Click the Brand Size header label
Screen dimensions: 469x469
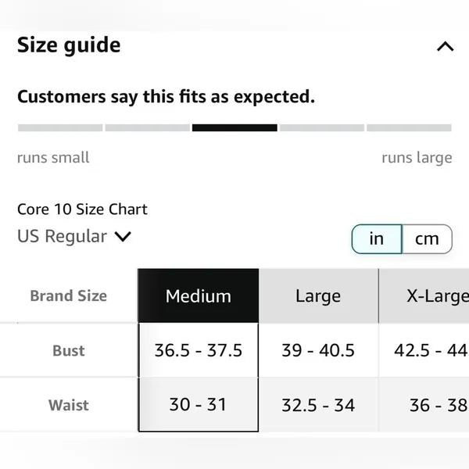pyautogui.click(x=69, y=295)
